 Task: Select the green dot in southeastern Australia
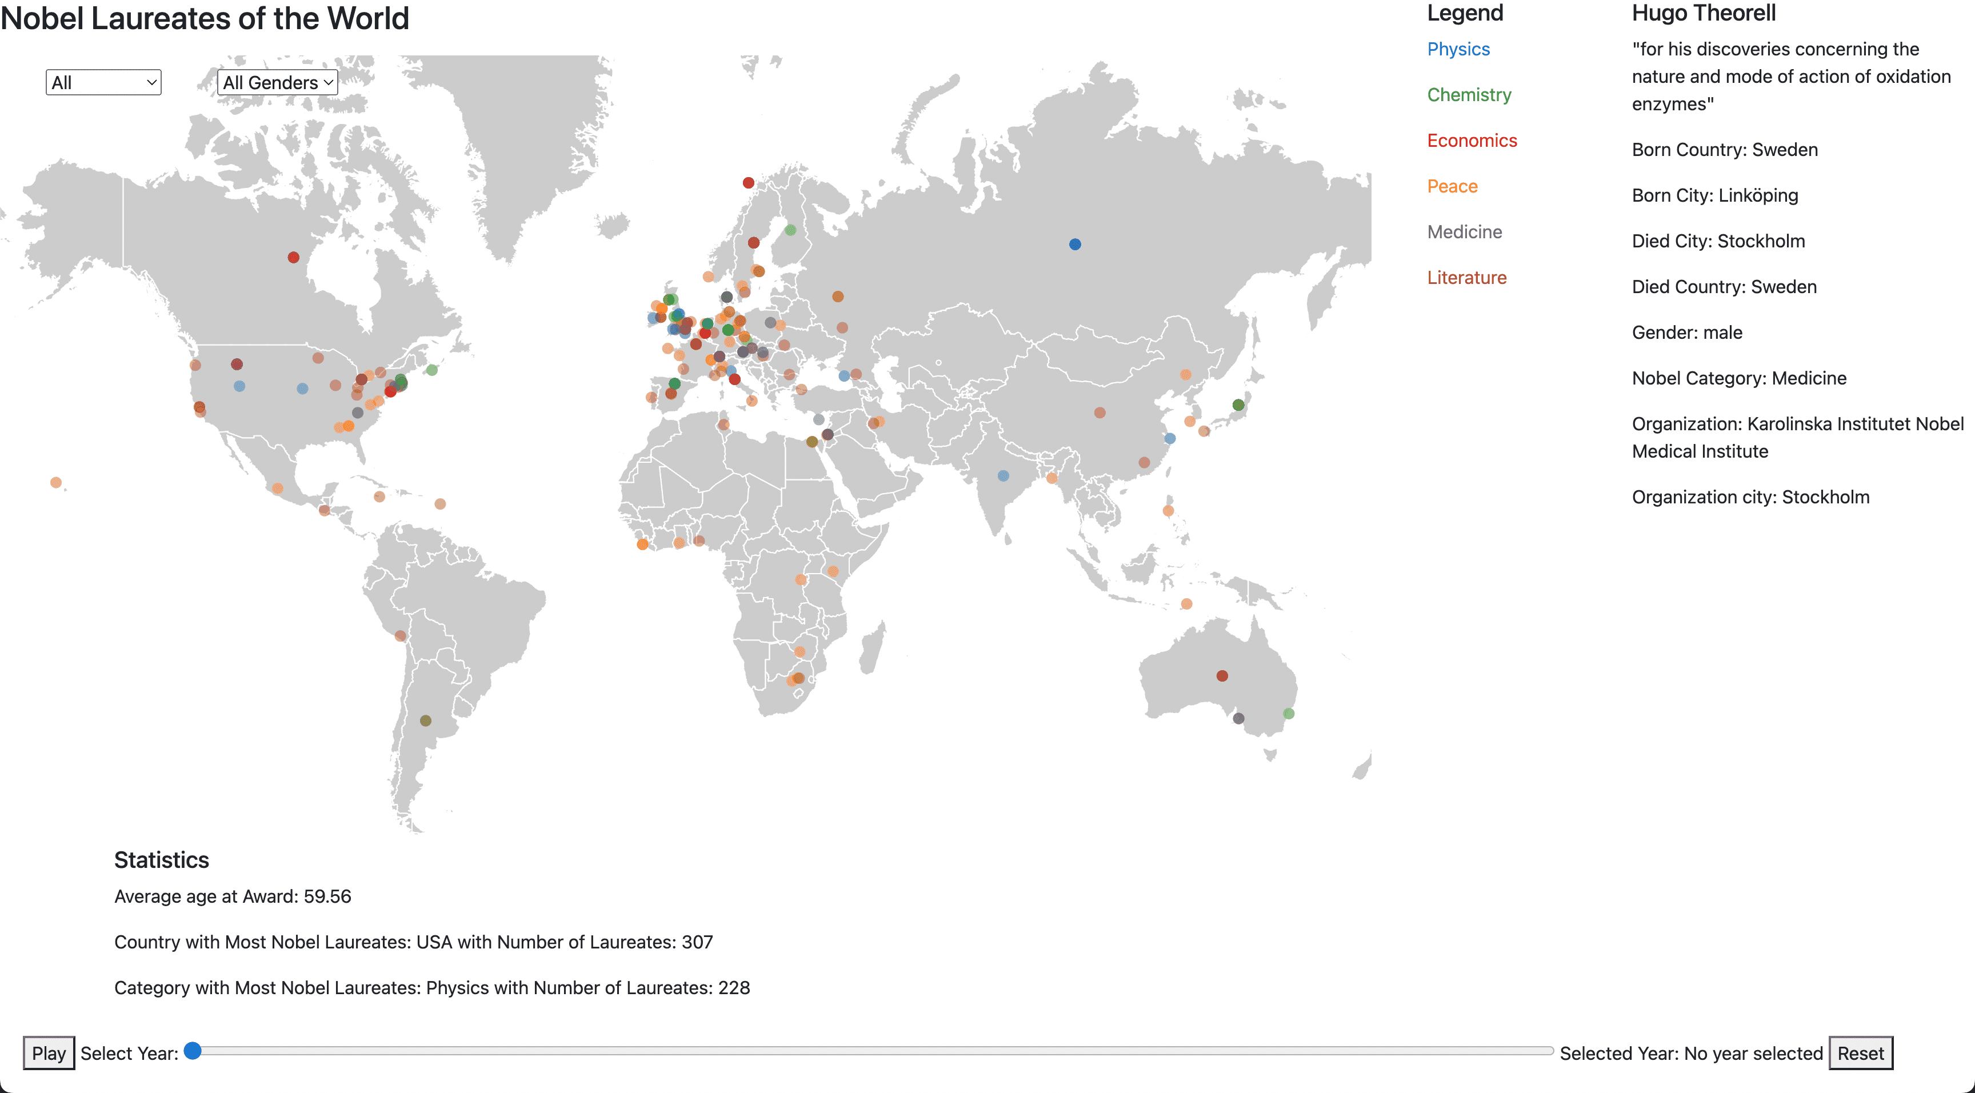1288,713
